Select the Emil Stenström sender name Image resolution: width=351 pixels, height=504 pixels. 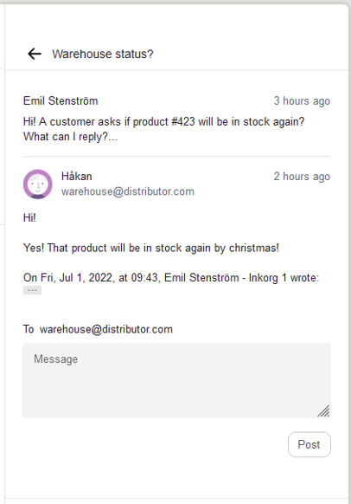coord(61,101)
